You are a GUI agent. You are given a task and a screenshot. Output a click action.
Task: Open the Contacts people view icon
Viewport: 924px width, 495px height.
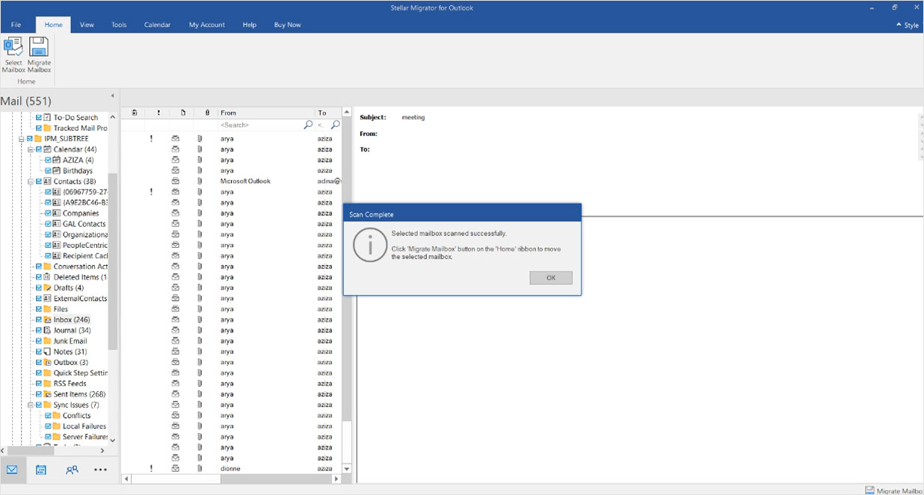point(72,470)
